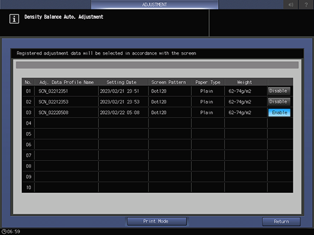Click setting date 2023/02/22 05:08
Image resolution: width=314 pixels, height=235 pixels.
[120, 113]
